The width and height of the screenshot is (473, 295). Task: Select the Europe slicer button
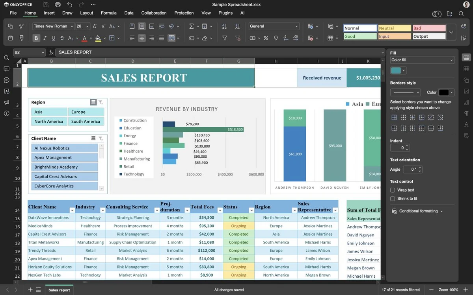point(86,112)
